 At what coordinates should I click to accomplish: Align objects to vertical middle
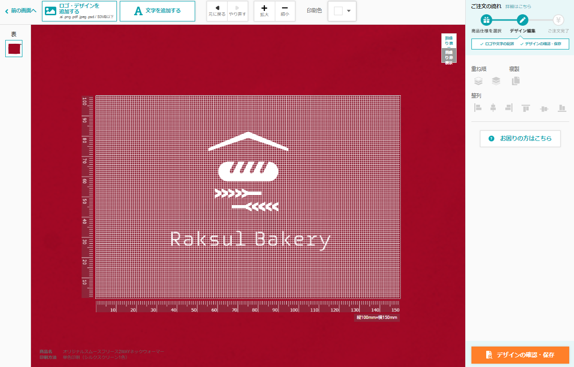tap(544, 108)
